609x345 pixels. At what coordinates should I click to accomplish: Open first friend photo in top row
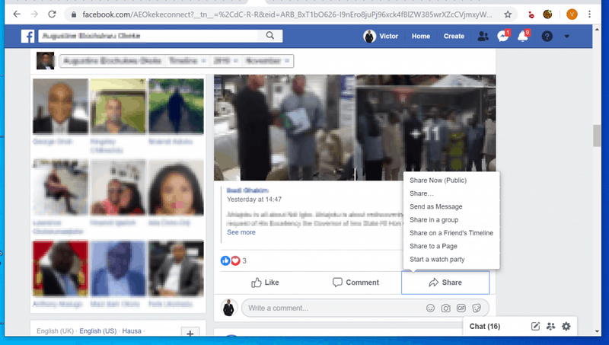[x=60, y=106]
